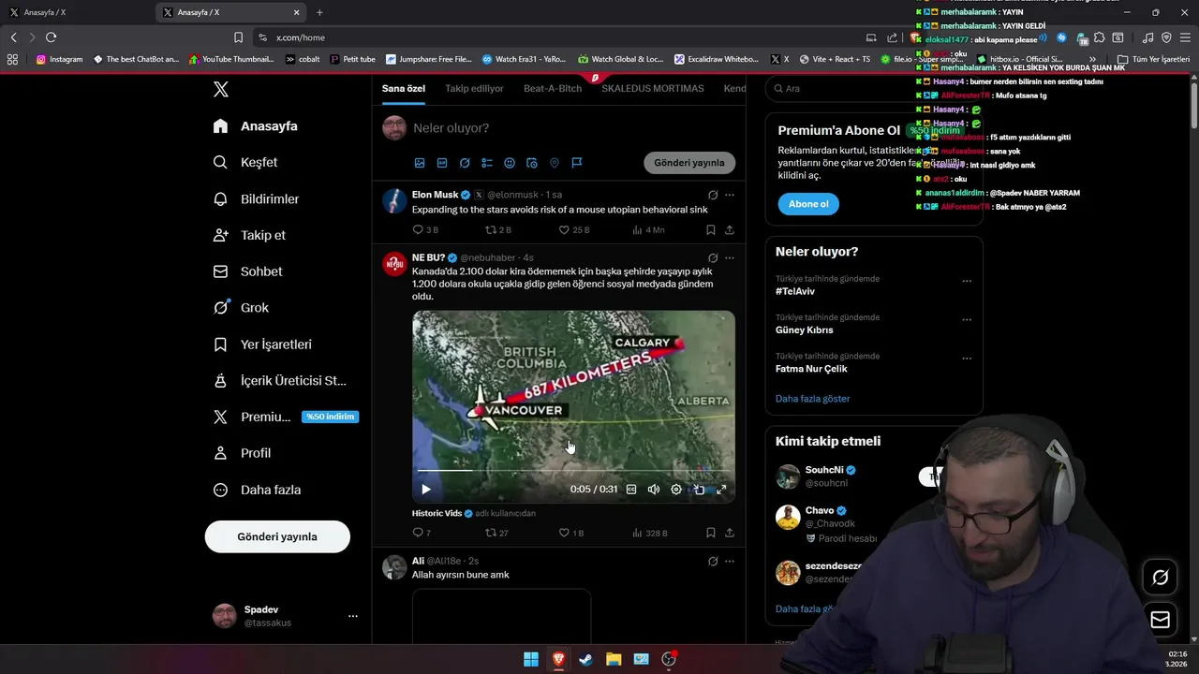Click the Gönderi yayınla composer button

(x=689, y=163)
